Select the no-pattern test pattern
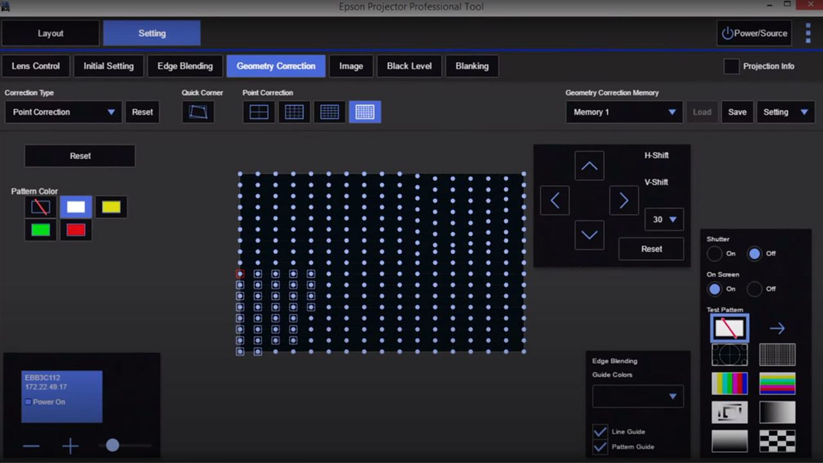Viewport: 823px width, 463px height. 730,329
